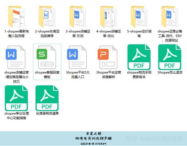Open the 5-shopee定价指南 folder icon

click(x=139, y=17)
